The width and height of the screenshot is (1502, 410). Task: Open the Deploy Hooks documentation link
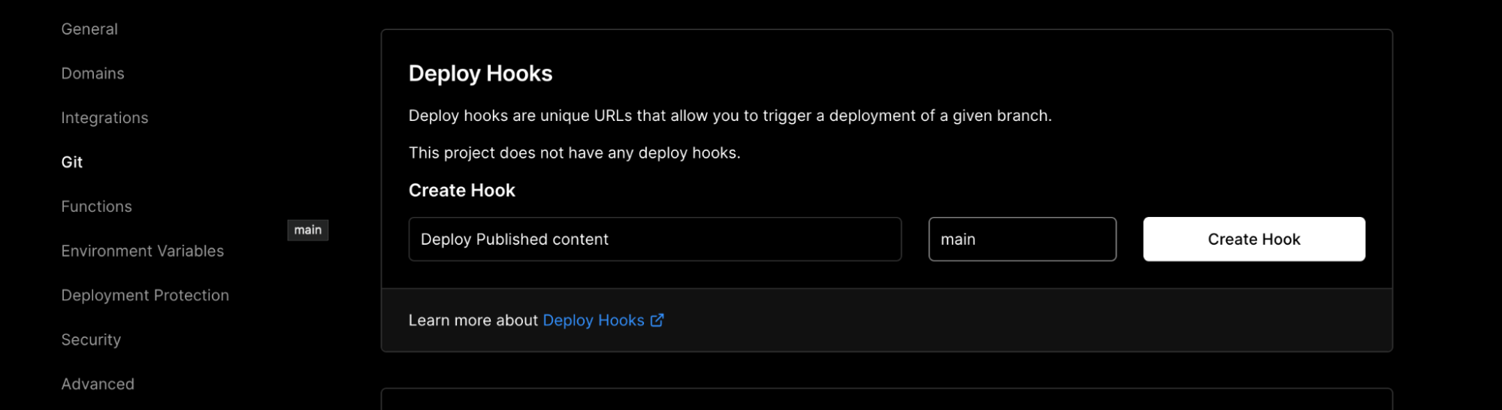[593, 321]
